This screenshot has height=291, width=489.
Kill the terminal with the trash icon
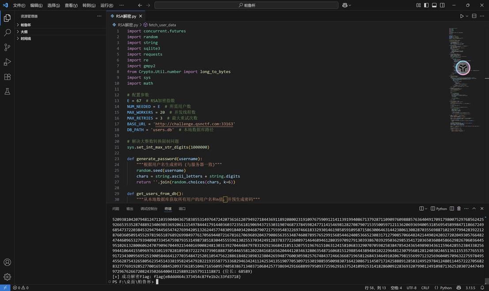pyautogui.click(x=459, y=208)
